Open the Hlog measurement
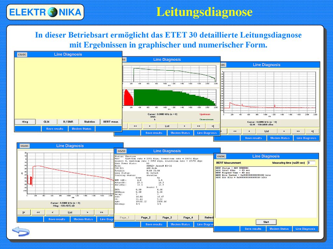 click(25, 122)
